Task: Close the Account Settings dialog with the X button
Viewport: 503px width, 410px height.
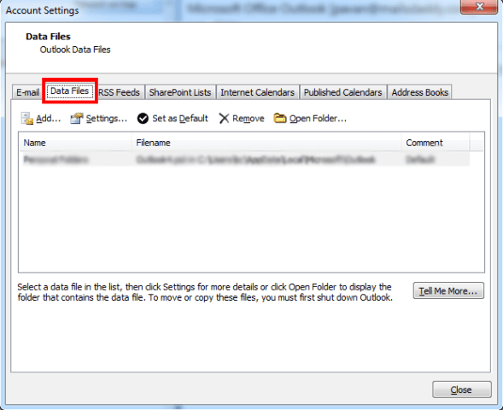Action: click(479, 7)
